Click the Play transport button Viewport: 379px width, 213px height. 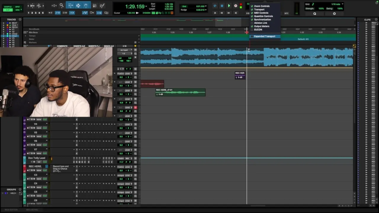(229, 6)
